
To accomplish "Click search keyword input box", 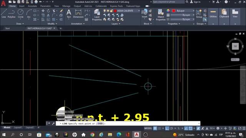I will pyautogui.click(x=168, y=2).
